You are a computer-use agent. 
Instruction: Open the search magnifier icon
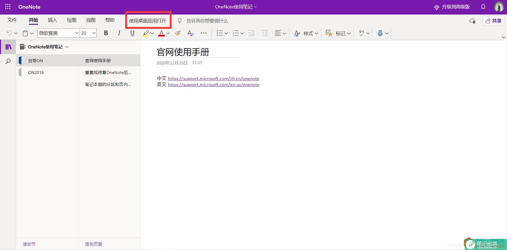(8, 62)
